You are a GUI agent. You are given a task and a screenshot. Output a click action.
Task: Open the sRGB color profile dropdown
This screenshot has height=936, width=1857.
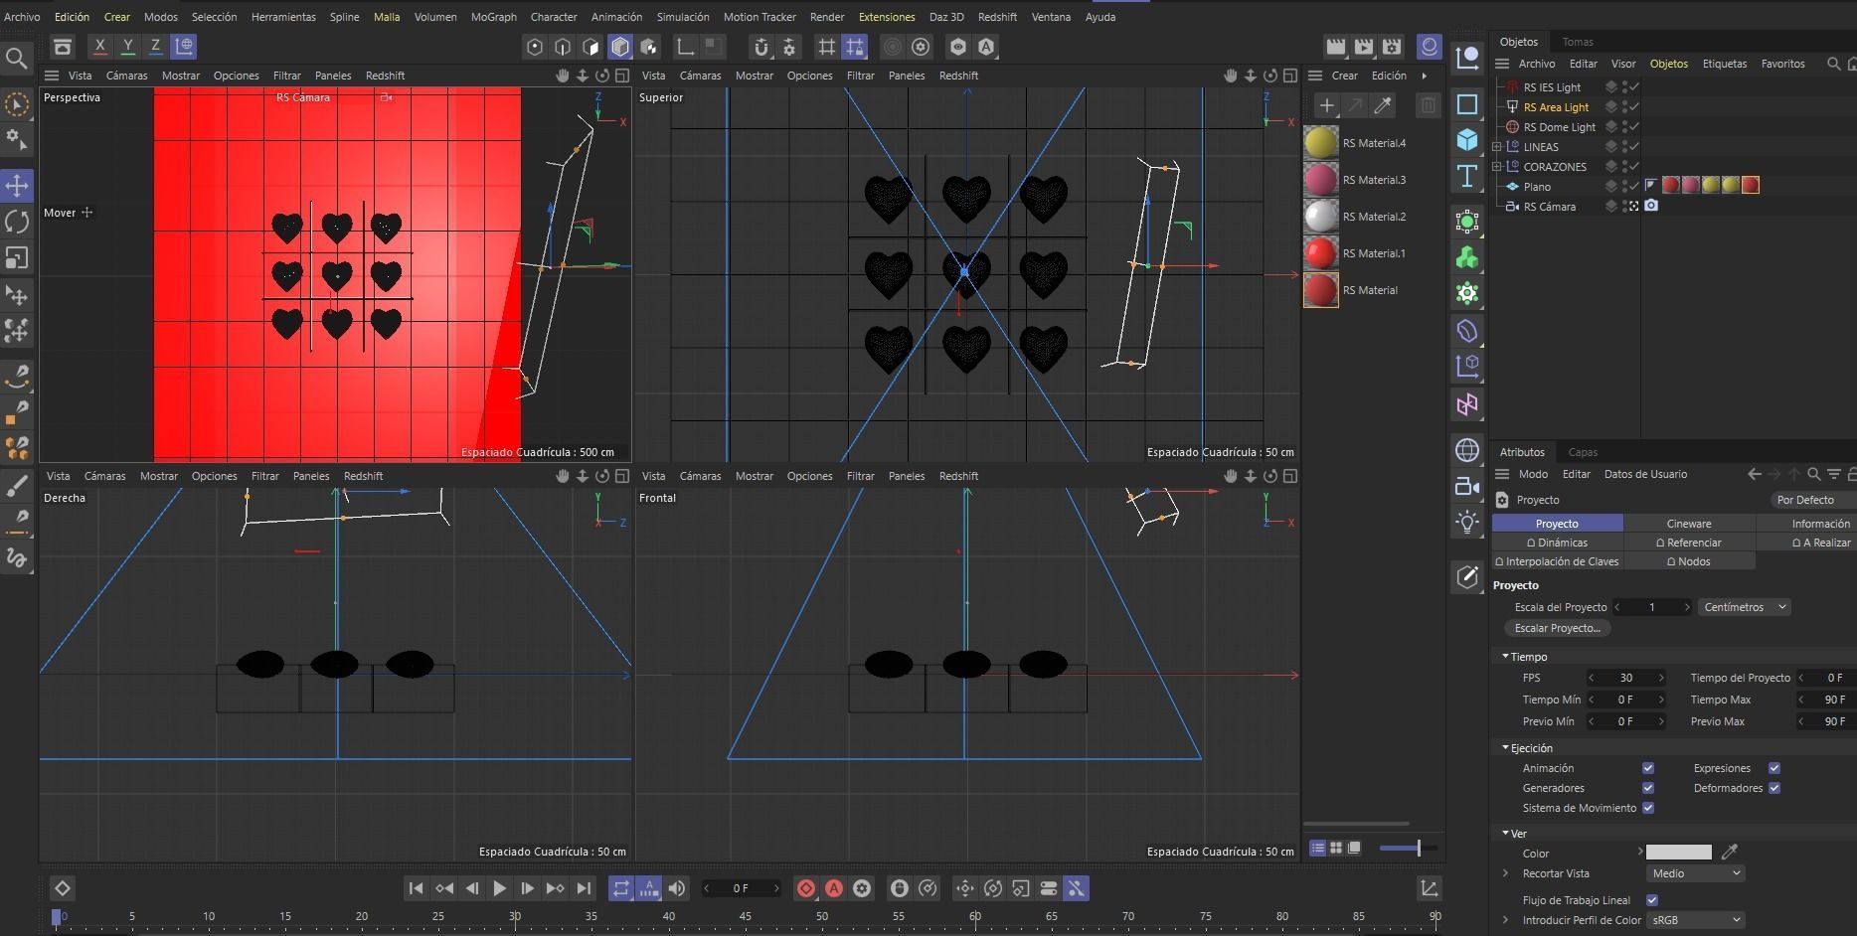pos(1695,920)
